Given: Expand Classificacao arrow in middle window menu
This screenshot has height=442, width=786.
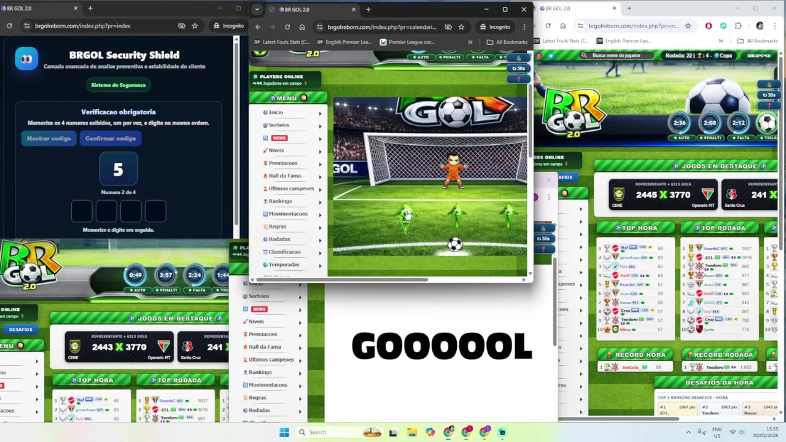Looking at the screenshot, I should pos(320,252).
